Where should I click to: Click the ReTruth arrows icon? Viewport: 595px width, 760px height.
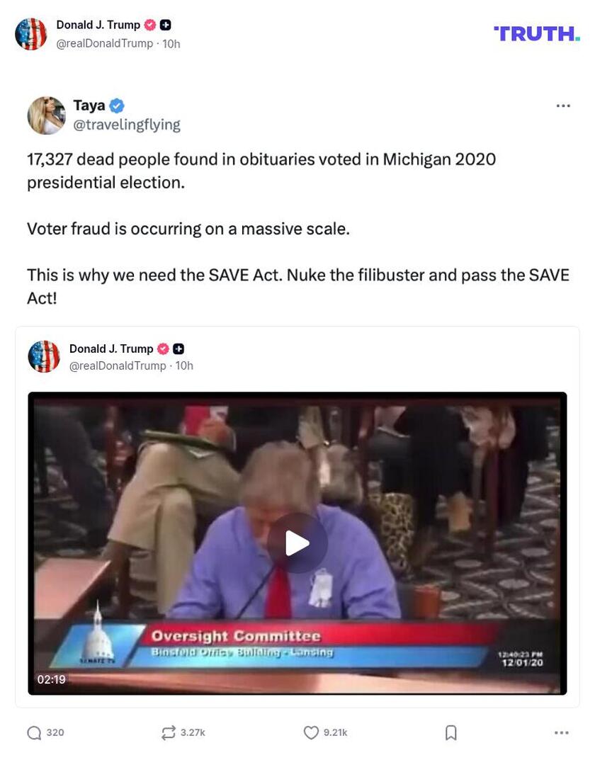pyautogui.click(x=168, y=732)
